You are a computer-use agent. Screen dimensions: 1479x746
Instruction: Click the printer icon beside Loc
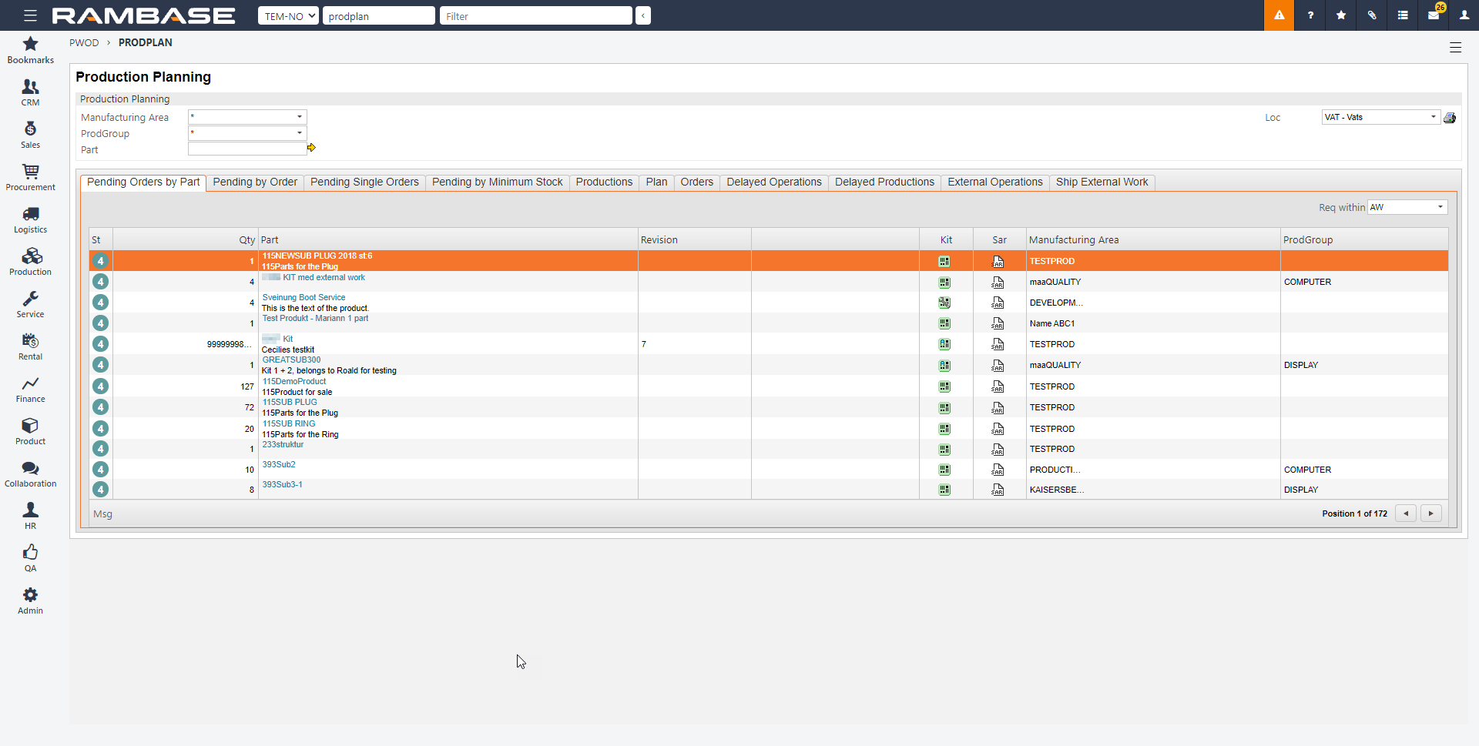(1450, 118)
